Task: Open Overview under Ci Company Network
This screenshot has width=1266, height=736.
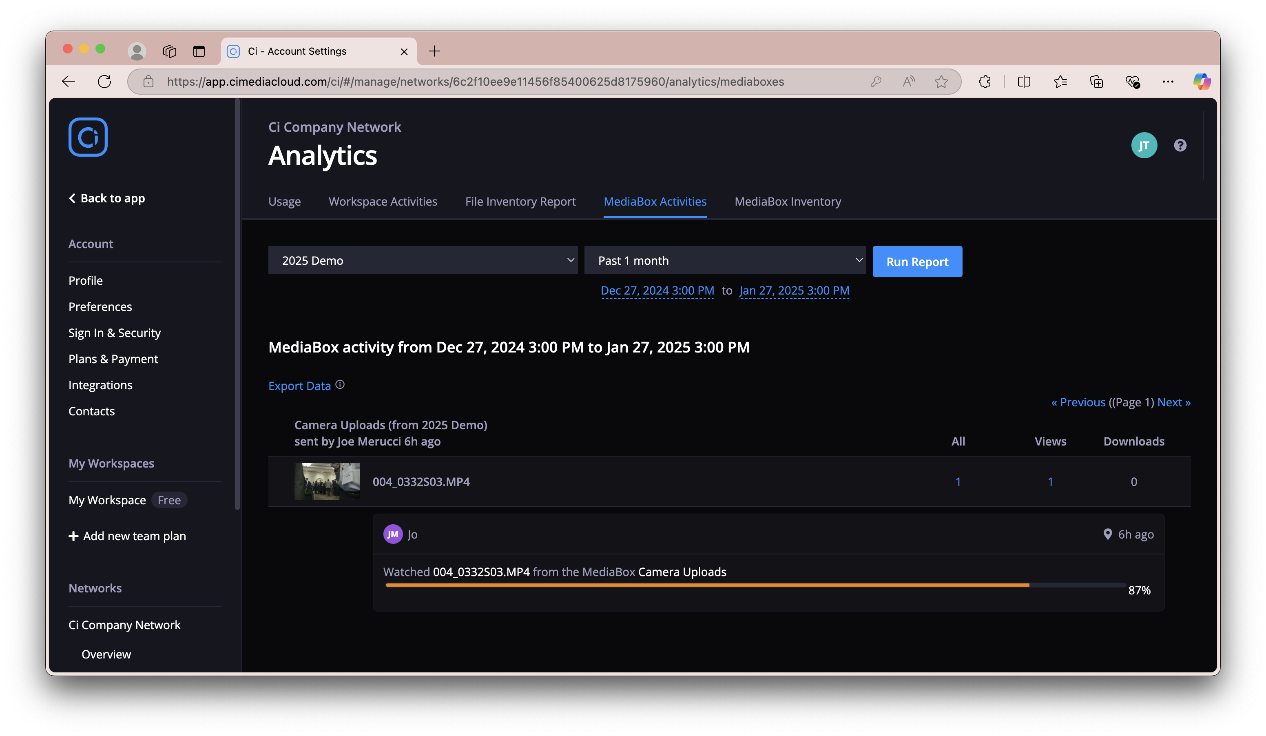Action: point(106,654)
